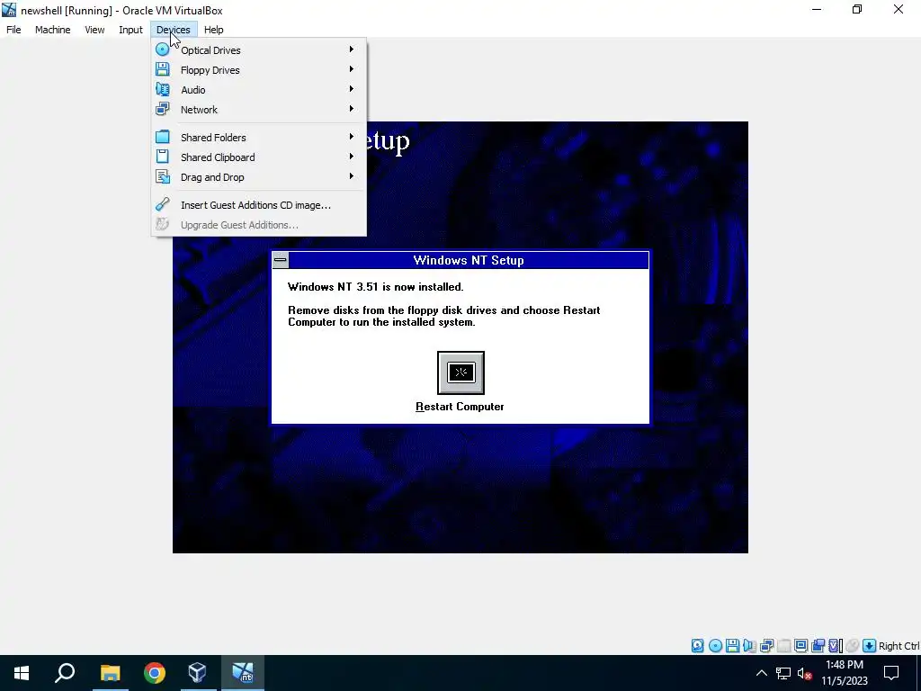Image resolution: width=921 pixels, height=691 pixels.
Task: Click audio speaker indicator in status bar
Action: point(749,646)
